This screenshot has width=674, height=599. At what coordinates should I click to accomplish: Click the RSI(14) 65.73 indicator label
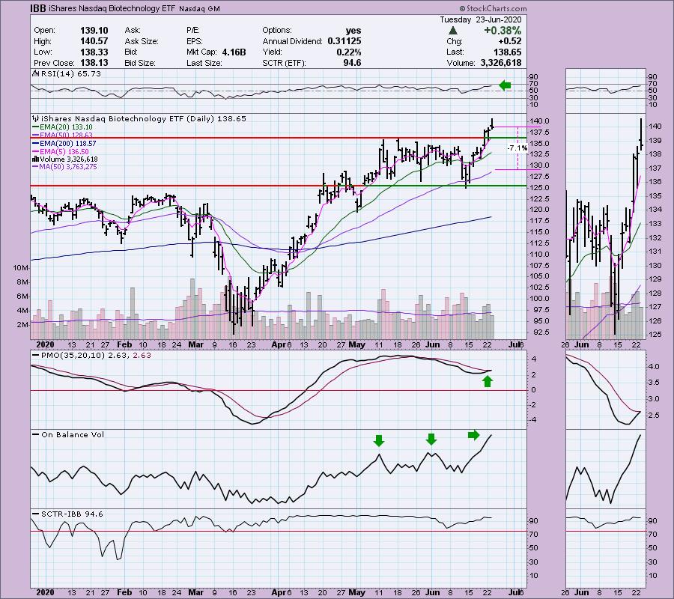(x=71, y=73)
